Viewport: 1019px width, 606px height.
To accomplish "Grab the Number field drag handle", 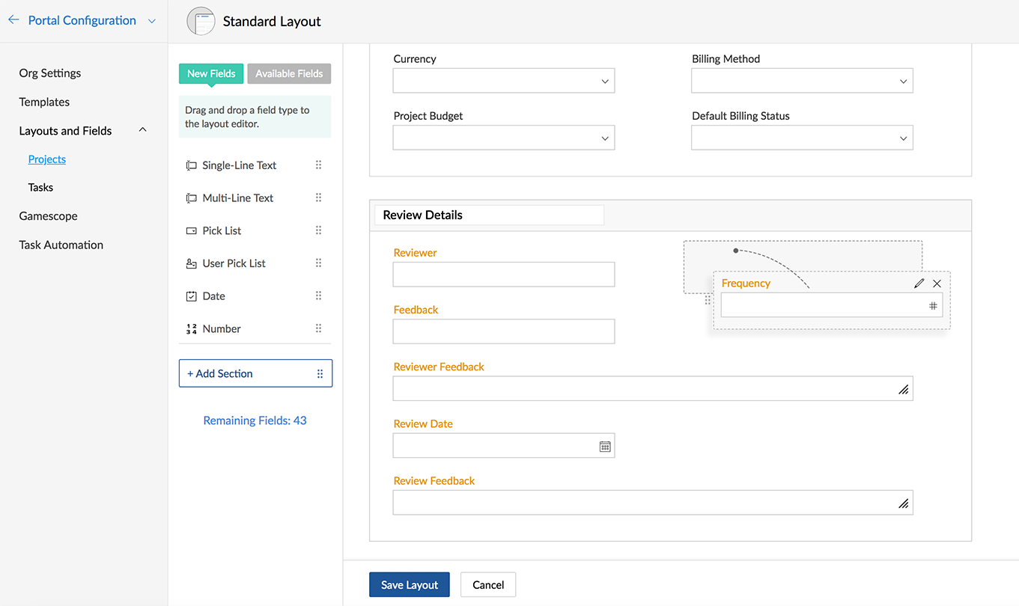I will (318, 328).
